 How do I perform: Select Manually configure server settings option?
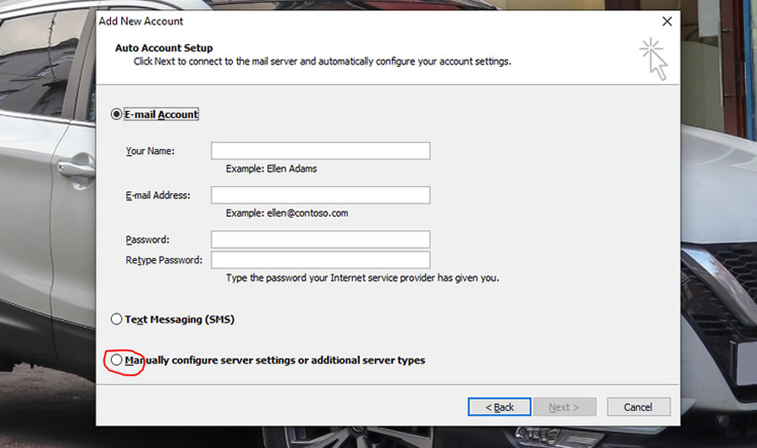pyautogui.click(x=116, y=360)
